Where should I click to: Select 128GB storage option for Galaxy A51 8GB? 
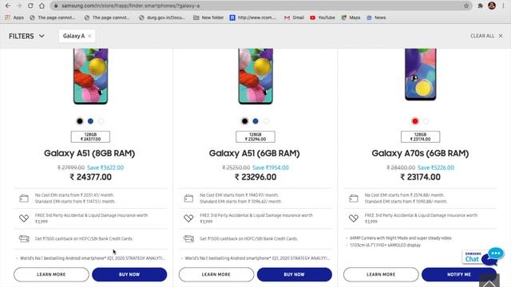coord(90,136)
